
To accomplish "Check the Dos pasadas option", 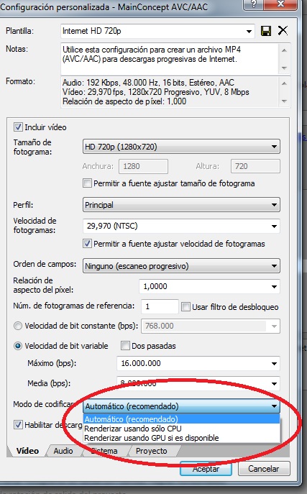I will (x=125, y=346).
